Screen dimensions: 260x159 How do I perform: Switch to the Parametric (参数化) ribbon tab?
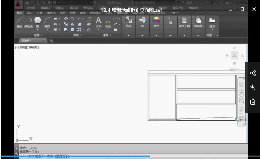tap(51, 13)
